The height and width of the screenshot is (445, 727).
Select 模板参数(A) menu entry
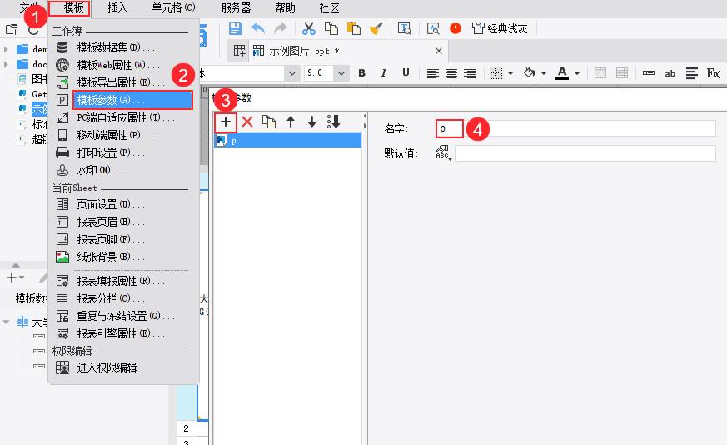click(x=133, y=100)
